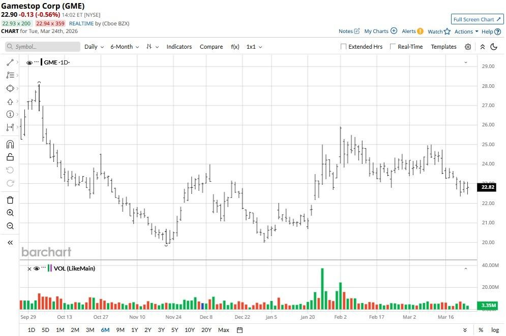Add to watchlist with star icon
This screenshot has height=336, width=506.
[x=447, y=31]
